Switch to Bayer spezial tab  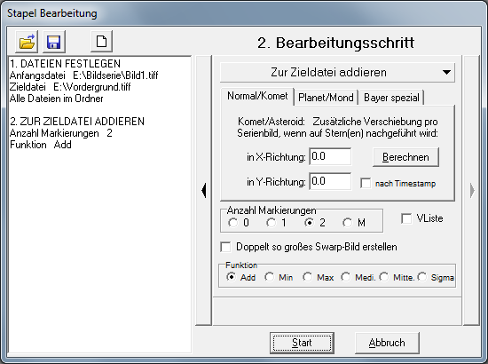pos(391,98)
